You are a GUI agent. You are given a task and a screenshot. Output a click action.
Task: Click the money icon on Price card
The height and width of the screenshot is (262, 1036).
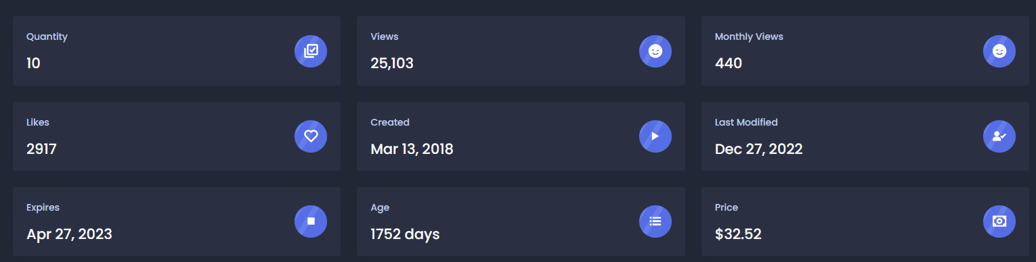pos(999,221)
